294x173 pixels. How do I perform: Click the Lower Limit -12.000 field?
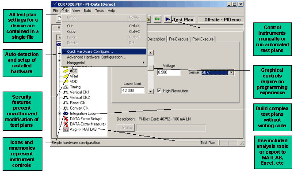click(133, 91)
